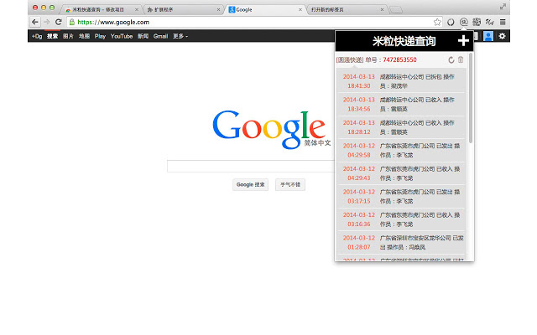Click the 米粒快递查询 popup title
Screen dimensions: 537x335
tap(404, 41)
